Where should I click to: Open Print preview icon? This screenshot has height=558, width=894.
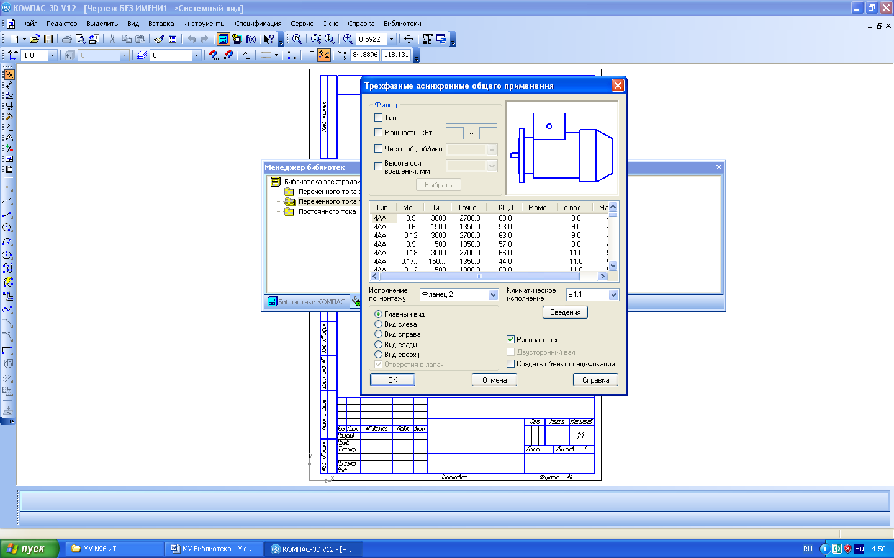[80, 39]
